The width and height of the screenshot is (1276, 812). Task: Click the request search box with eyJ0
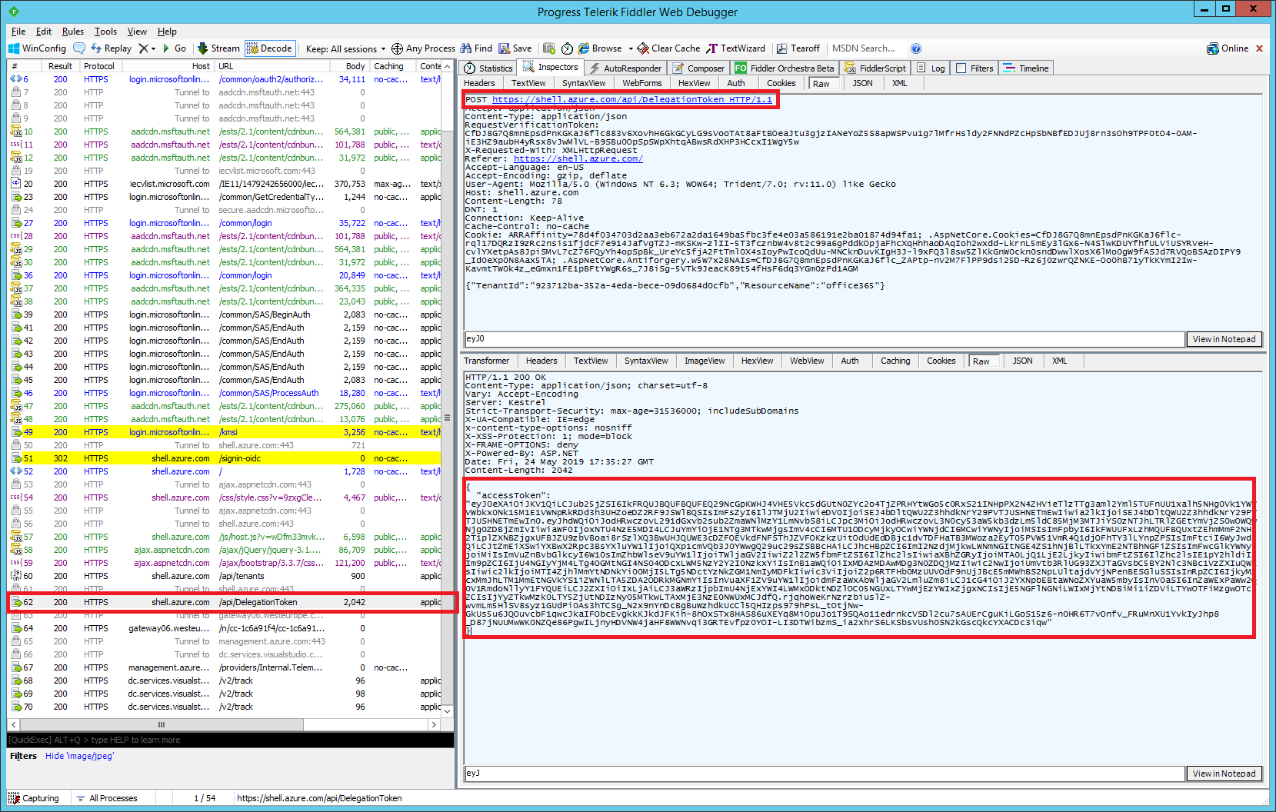point(825,339)
